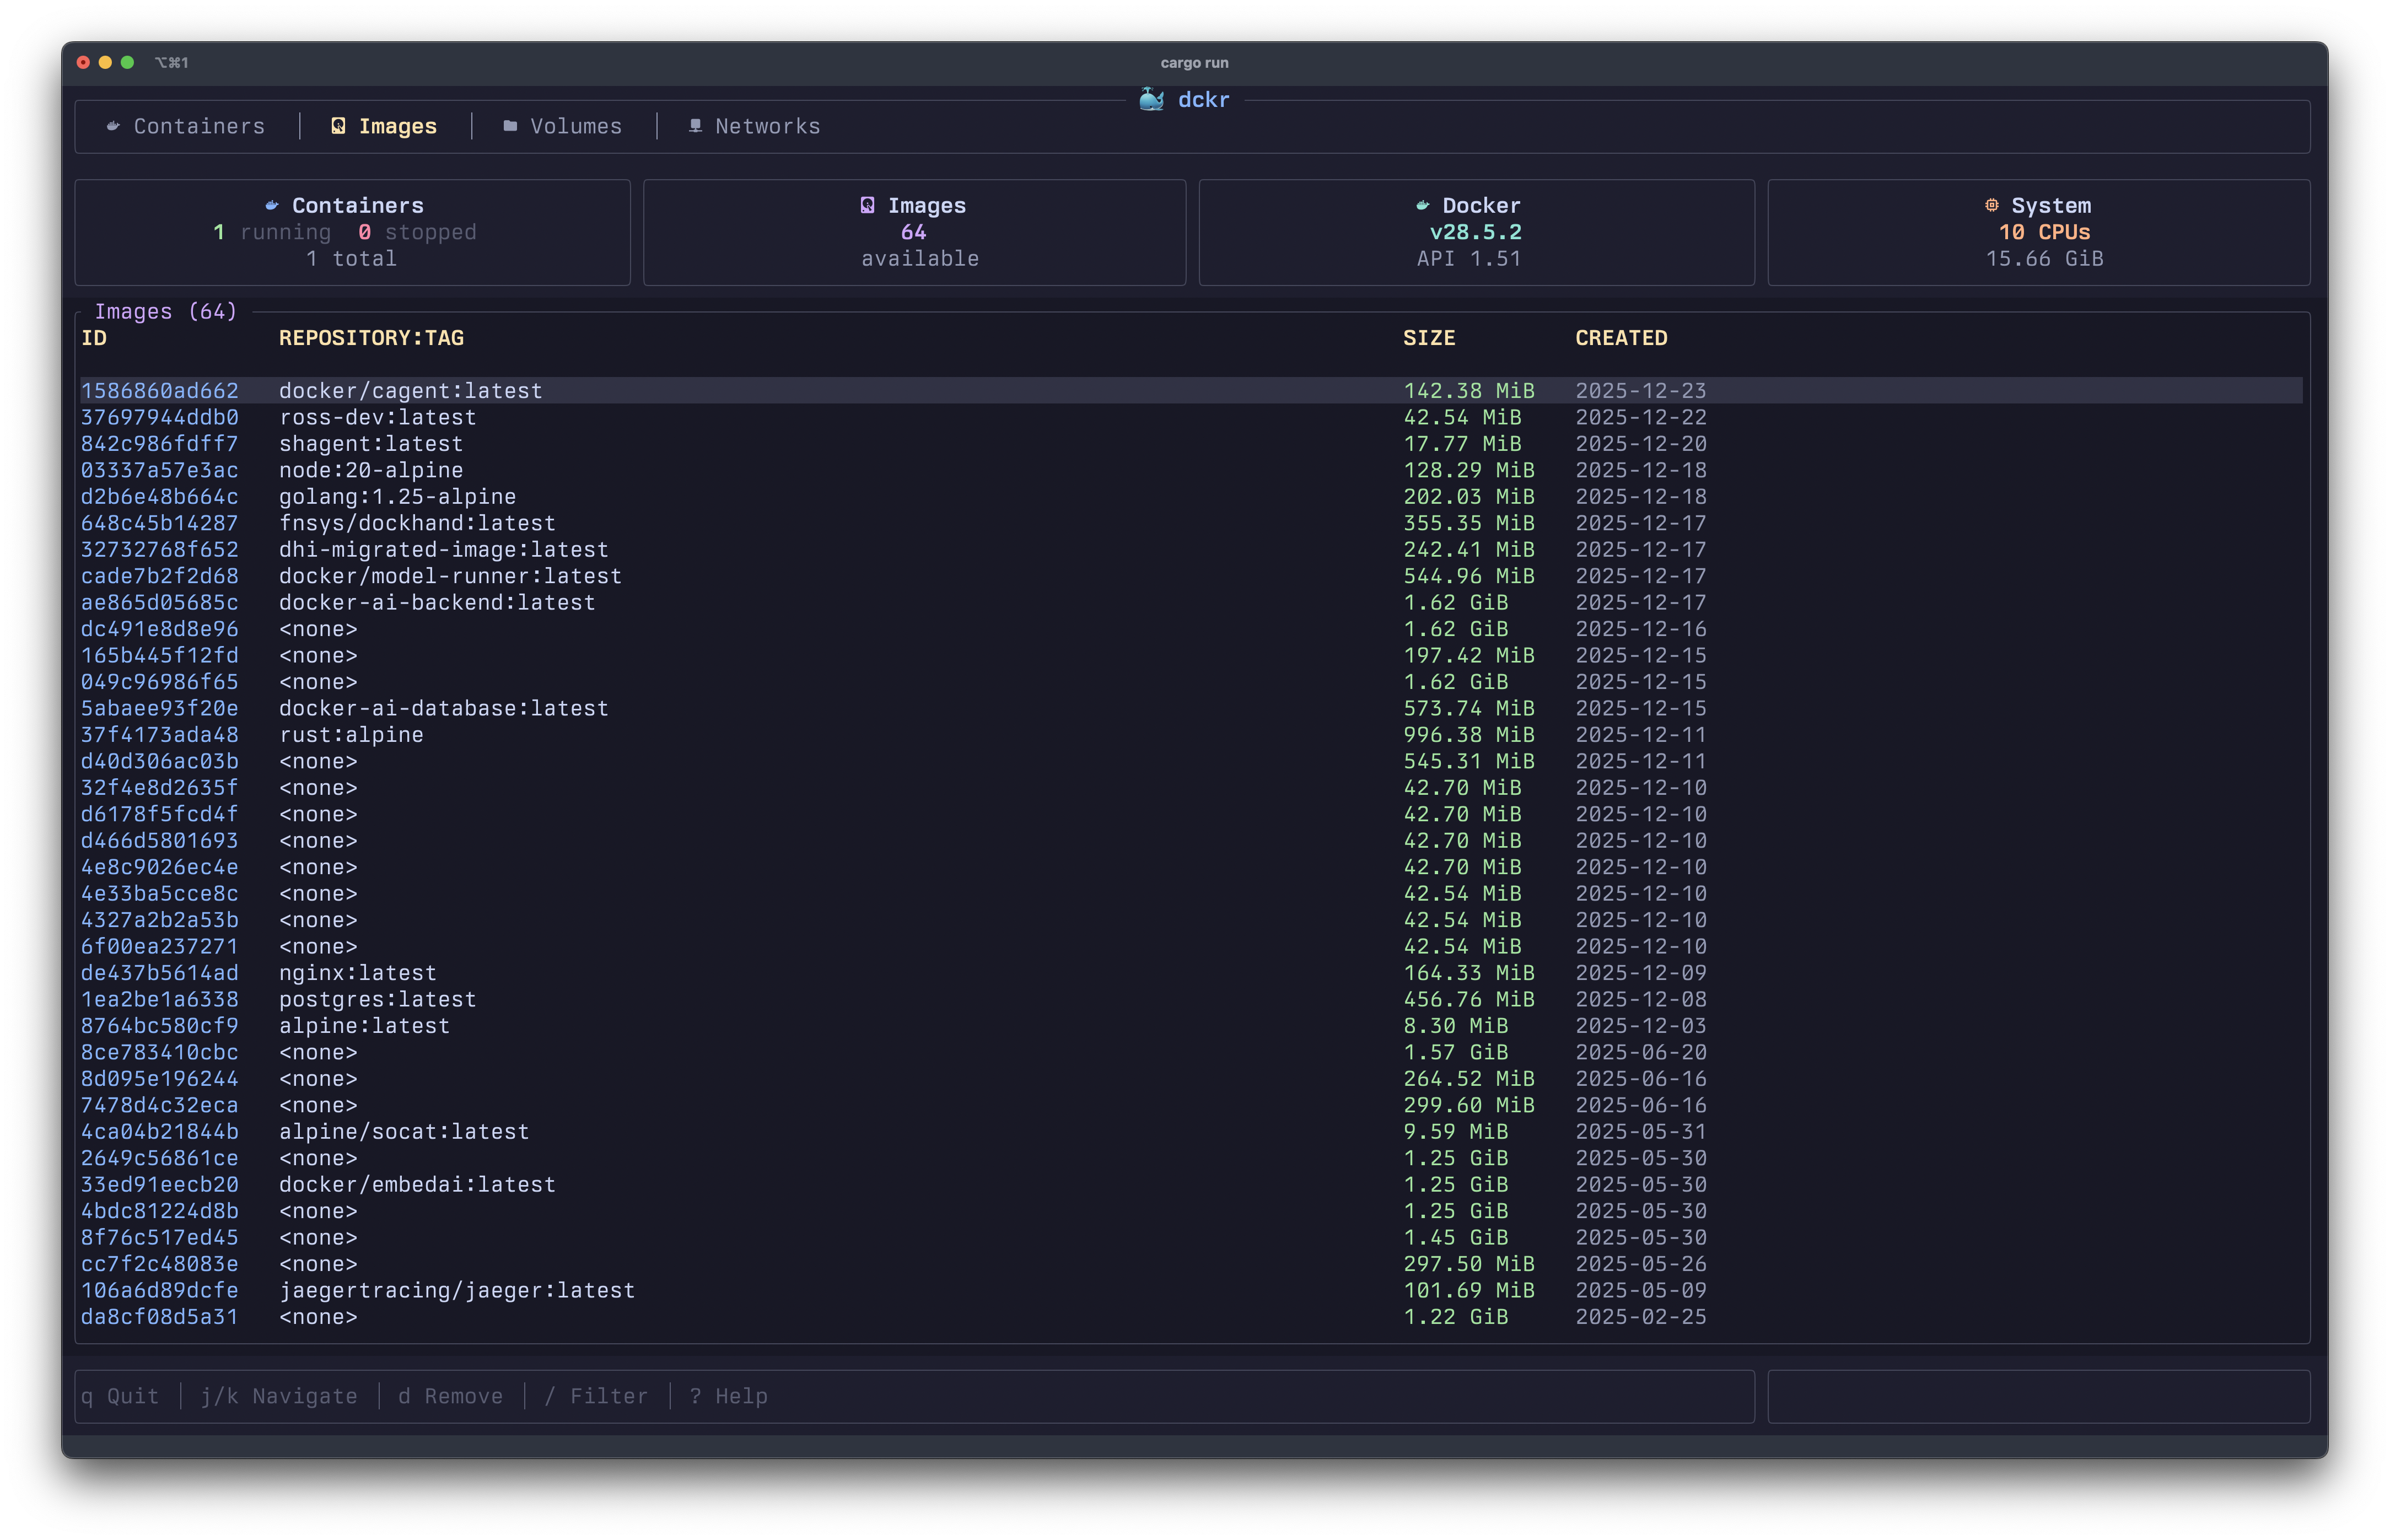Click the whale icon beside dckr title
The height and width of the screenshot is (1540, 2390).
pos(1151,99)
